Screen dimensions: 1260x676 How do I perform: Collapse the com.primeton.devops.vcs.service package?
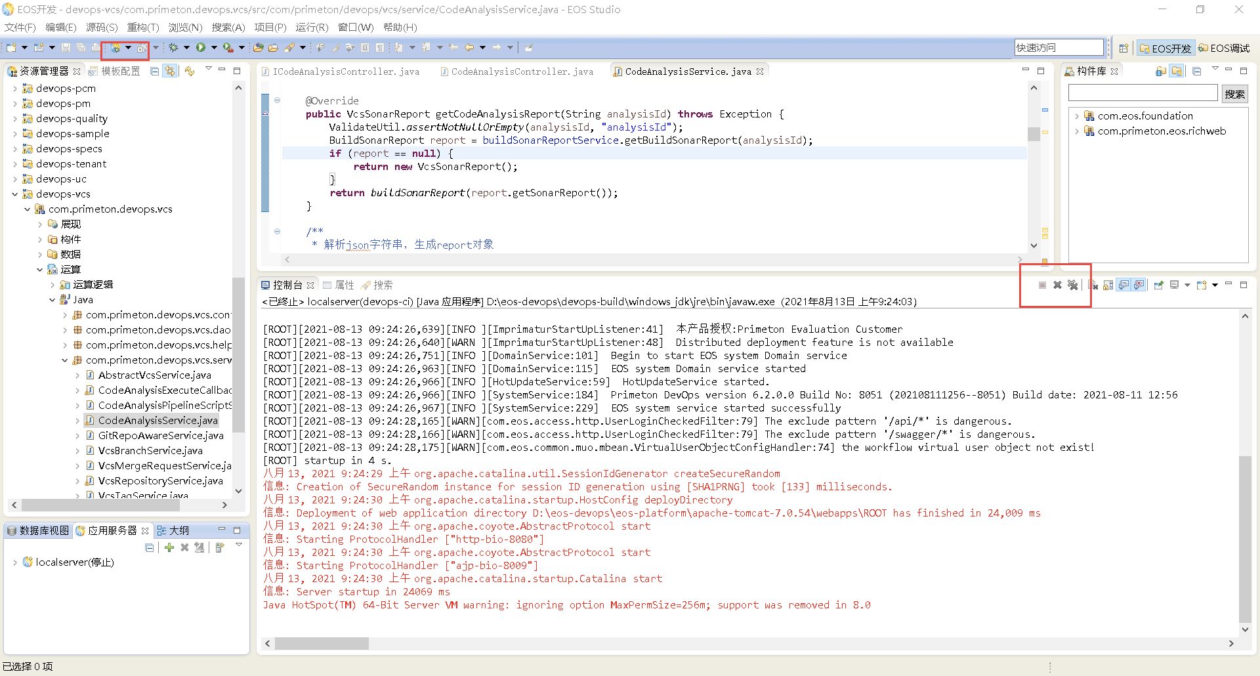[x=64, y=360]
